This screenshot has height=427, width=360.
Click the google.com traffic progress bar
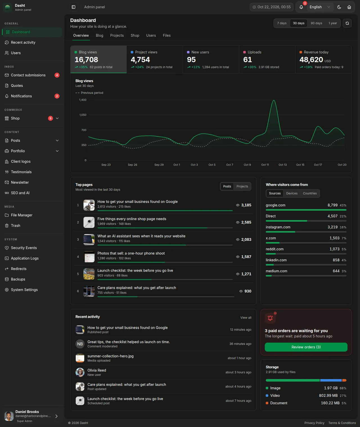coord(306,210)
